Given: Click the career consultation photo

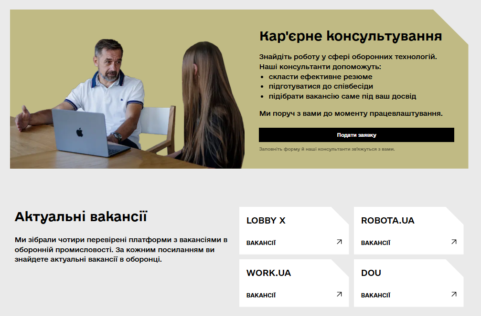Looking at the screenshot, I should click(x=128, y=103).
